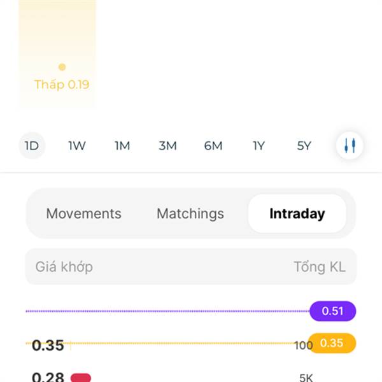Select the 1W time range

point(77,146)
